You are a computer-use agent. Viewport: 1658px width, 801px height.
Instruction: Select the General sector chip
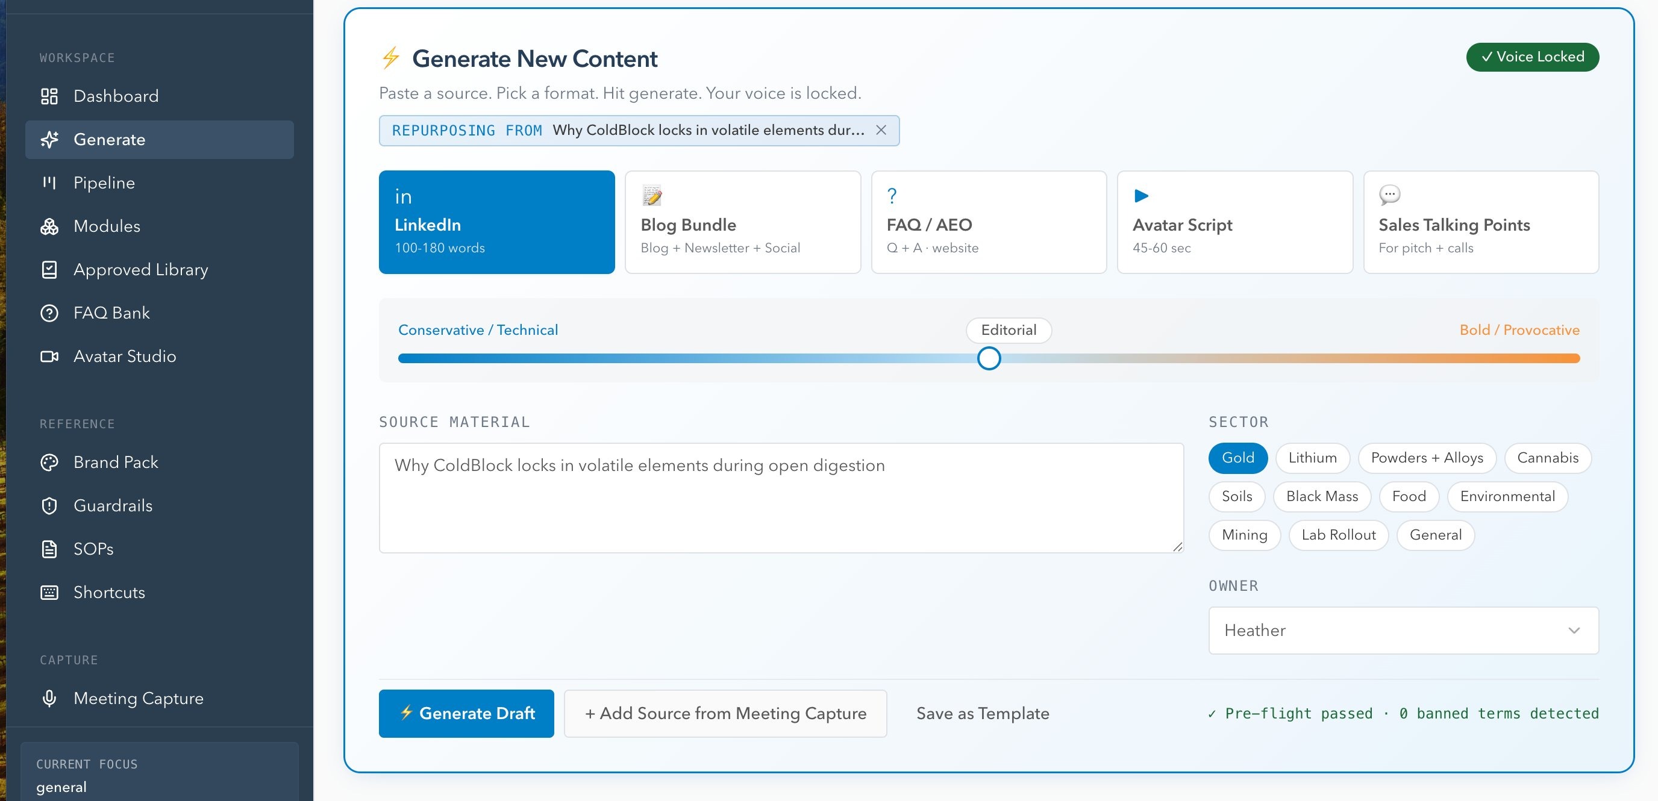pos(1435,535)
